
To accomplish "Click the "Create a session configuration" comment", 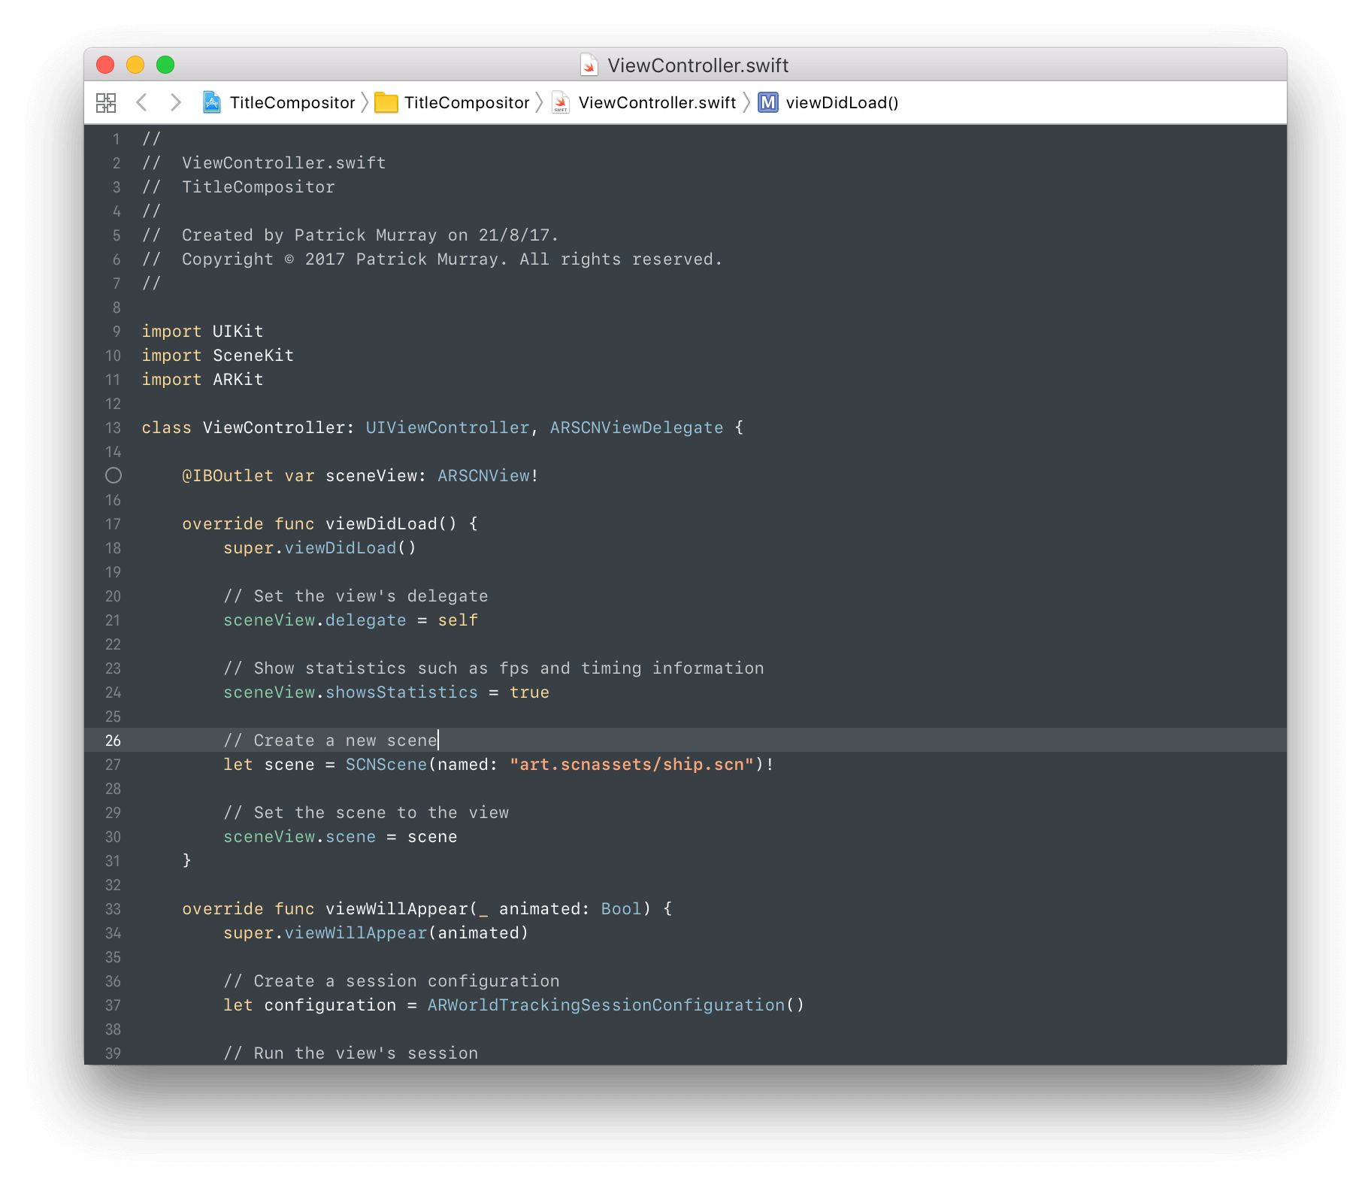I will click(392, 981).
